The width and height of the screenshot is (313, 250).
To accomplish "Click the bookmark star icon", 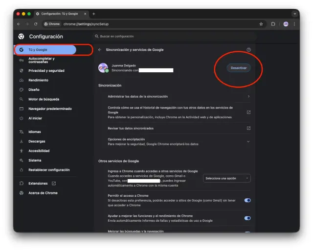I will pyautogui.click(x=261, y=24).
